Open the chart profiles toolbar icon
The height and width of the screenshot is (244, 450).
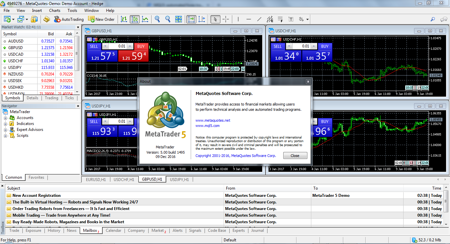(21, 19)
